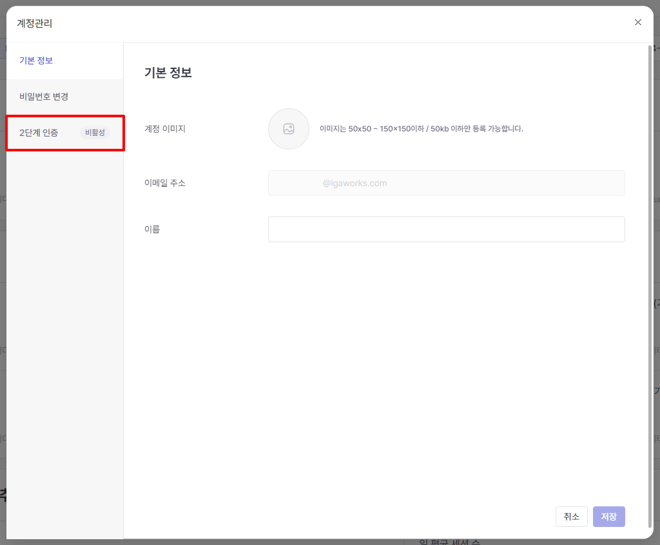Select the 2단계 인증 sidebar item
660x545 pixels.
(x=39, y=133)
